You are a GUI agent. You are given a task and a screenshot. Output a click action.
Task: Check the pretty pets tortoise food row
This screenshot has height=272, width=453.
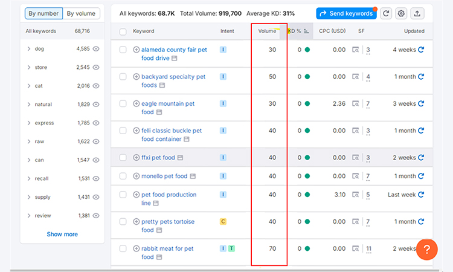click(x=123, y=222)
